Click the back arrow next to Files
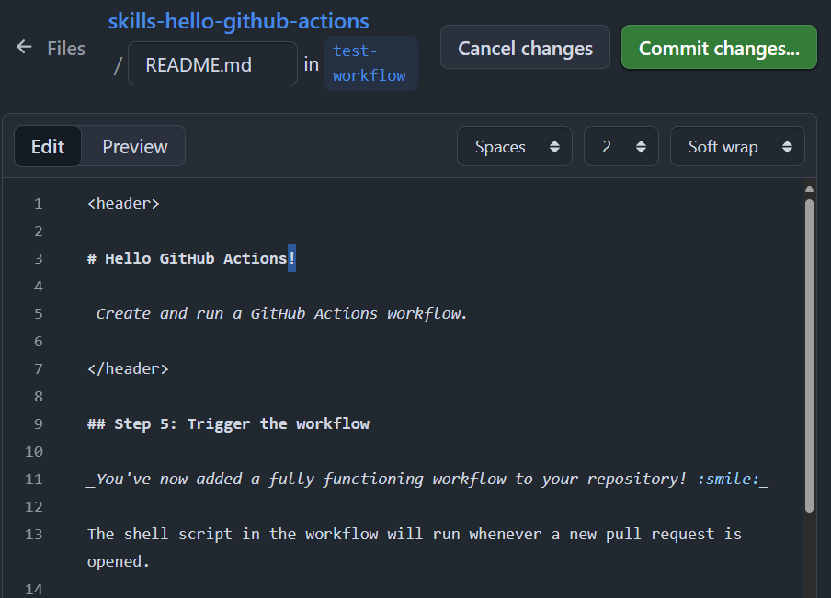Image resolution: width=831 pixels, height=598 pixels. pyautogui.click(x=25, y=48)
